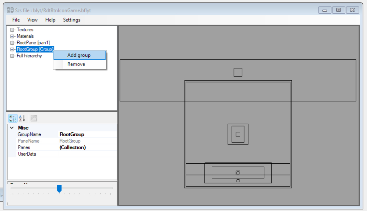
Task: Click the Alphabetical sort icon
Action: coord(22,118)
